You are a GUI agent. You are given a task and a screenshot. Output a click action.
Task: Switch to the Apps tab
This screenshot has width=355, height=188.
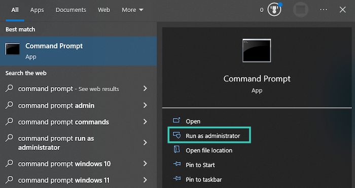[37, 10]
